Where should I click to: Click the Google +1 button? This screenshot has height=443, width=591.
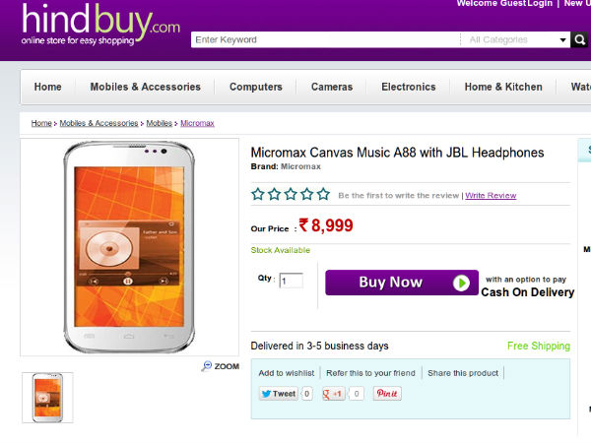click(334, 394)
